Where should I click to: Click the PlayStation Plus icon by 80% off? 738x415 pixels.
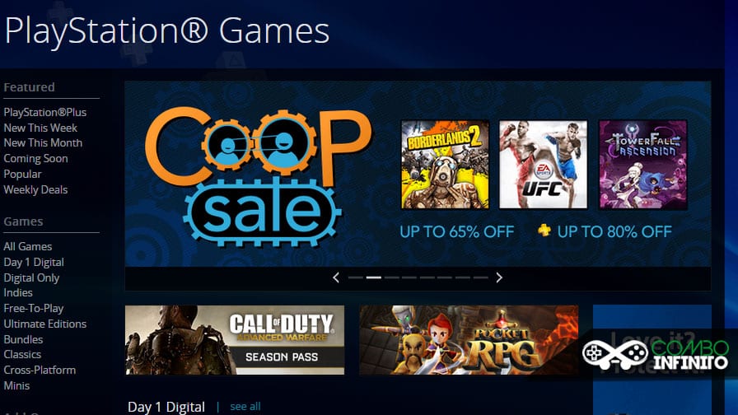pos(544,230)
